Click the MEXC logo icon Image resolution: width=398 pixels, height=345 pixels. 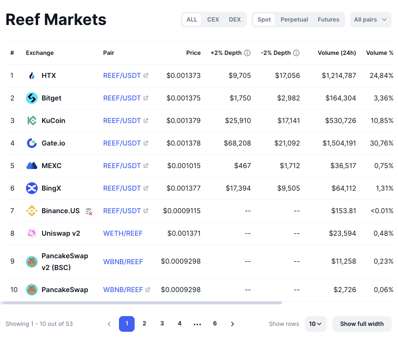[x=32, y=166]
